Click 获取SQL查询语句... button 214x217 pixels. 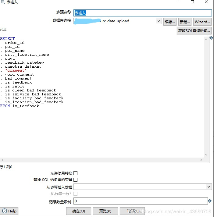coord(194,30)
